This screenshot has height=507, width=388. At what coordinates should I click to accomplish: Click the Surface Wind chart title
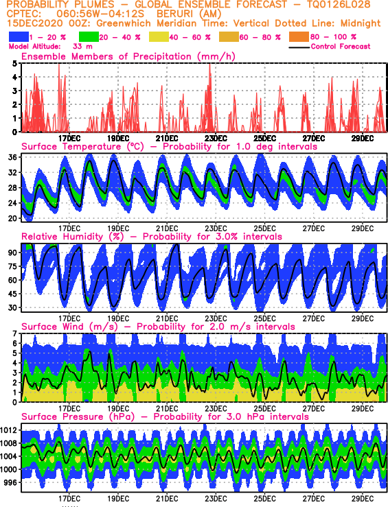pos(158,327)
